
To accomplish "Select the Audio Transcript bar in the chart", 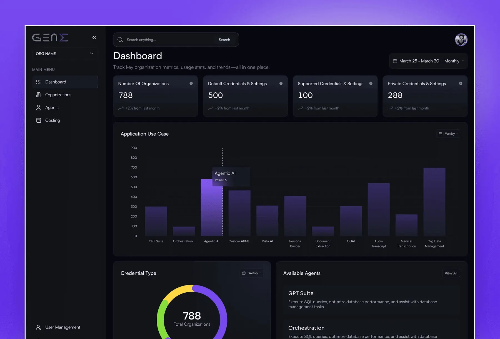I will (379, 209).
